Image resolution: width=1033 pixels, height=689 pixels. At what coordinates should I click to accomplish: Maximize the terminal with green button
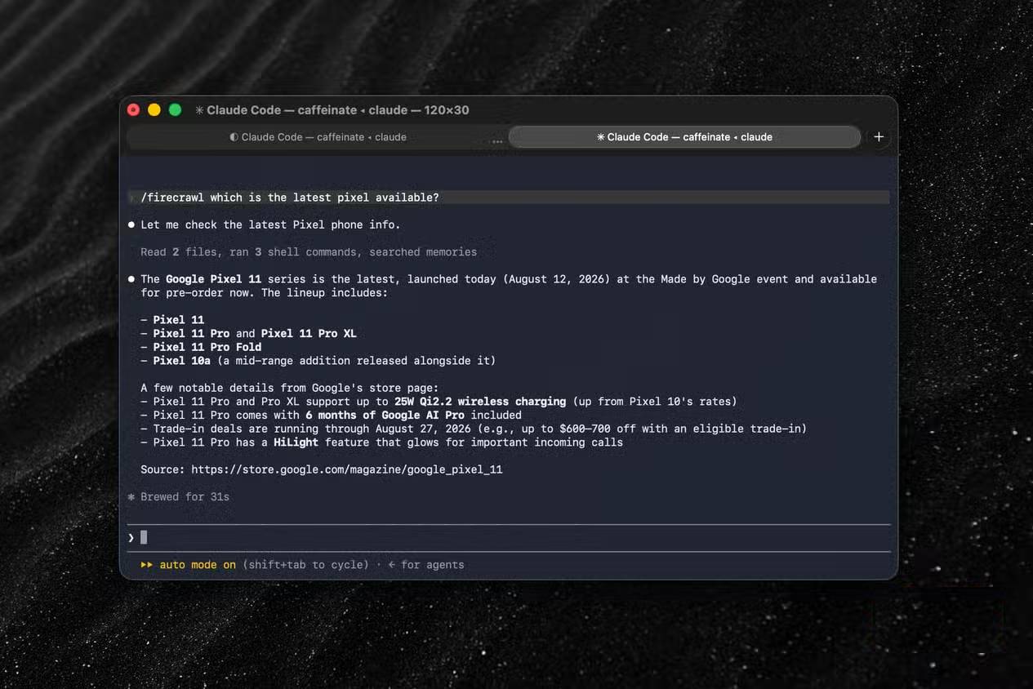pos(175,109)
